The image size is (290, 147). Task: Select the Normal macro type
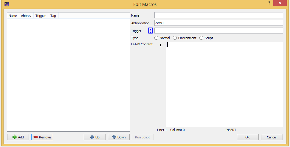156,38
